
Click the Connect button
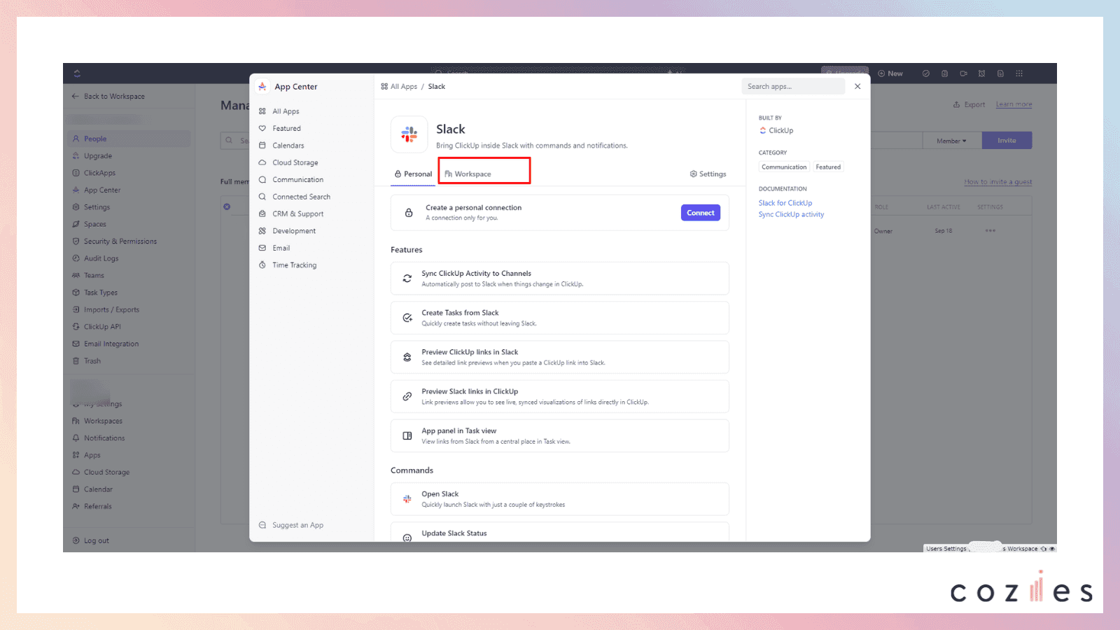(x=700, y=213)
